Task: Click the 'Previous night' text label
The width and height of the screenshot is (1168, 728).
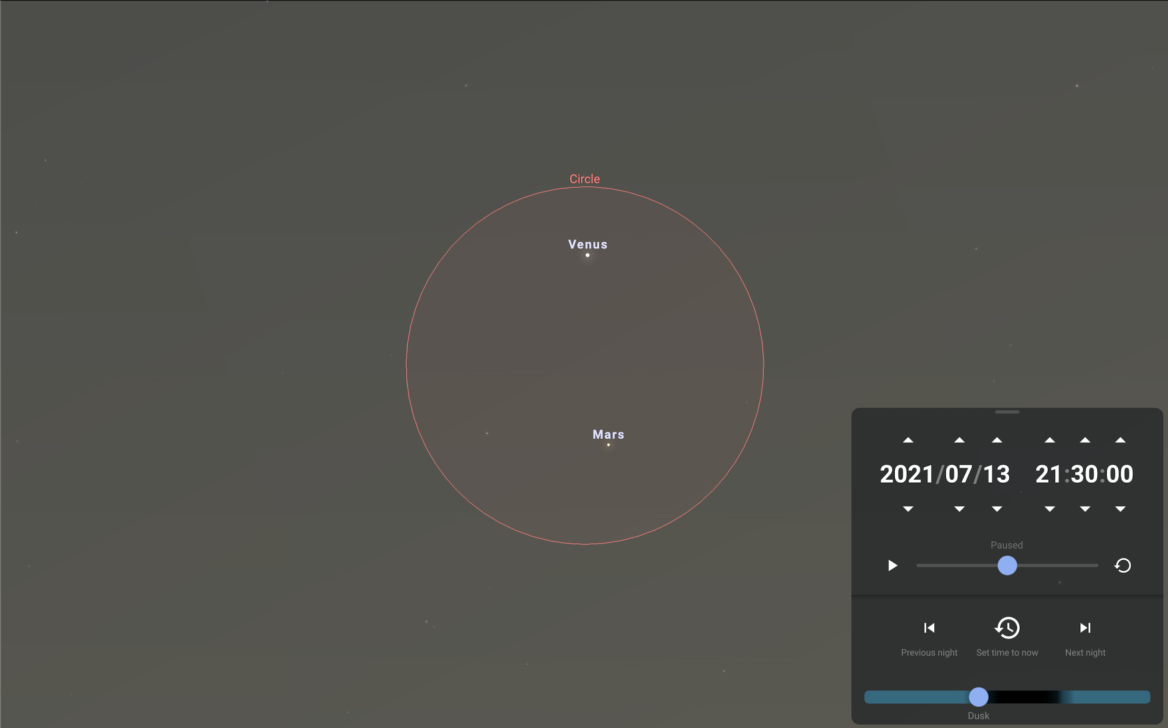Action: click(929, 652)
